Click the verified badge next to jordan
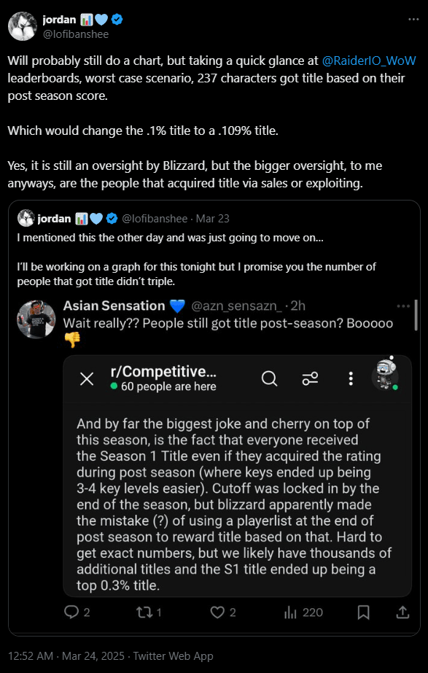Image resolution: width=428 pixels, height=673 pixels. [117, 19]
